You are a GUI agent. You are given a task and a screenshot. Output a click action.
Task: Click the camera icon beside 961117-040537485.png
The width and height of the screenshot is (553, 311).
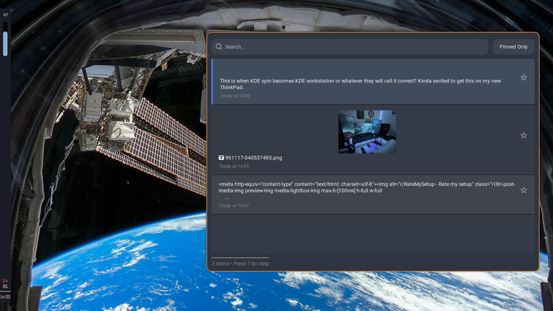tap(221, 158)
